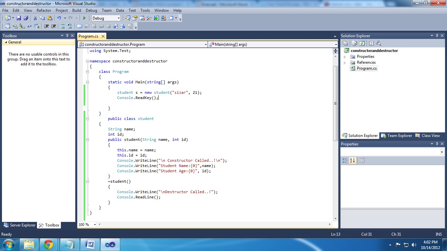Screen dimensions: 447x251
Task: Expand the Properties node in Solution Explorer
Action: point(345,57)
